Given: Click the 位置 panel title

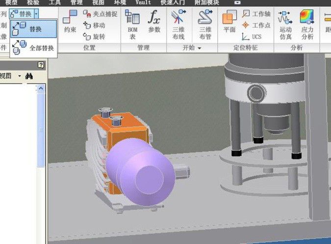Looking at the screenshot, I should 89,48.
